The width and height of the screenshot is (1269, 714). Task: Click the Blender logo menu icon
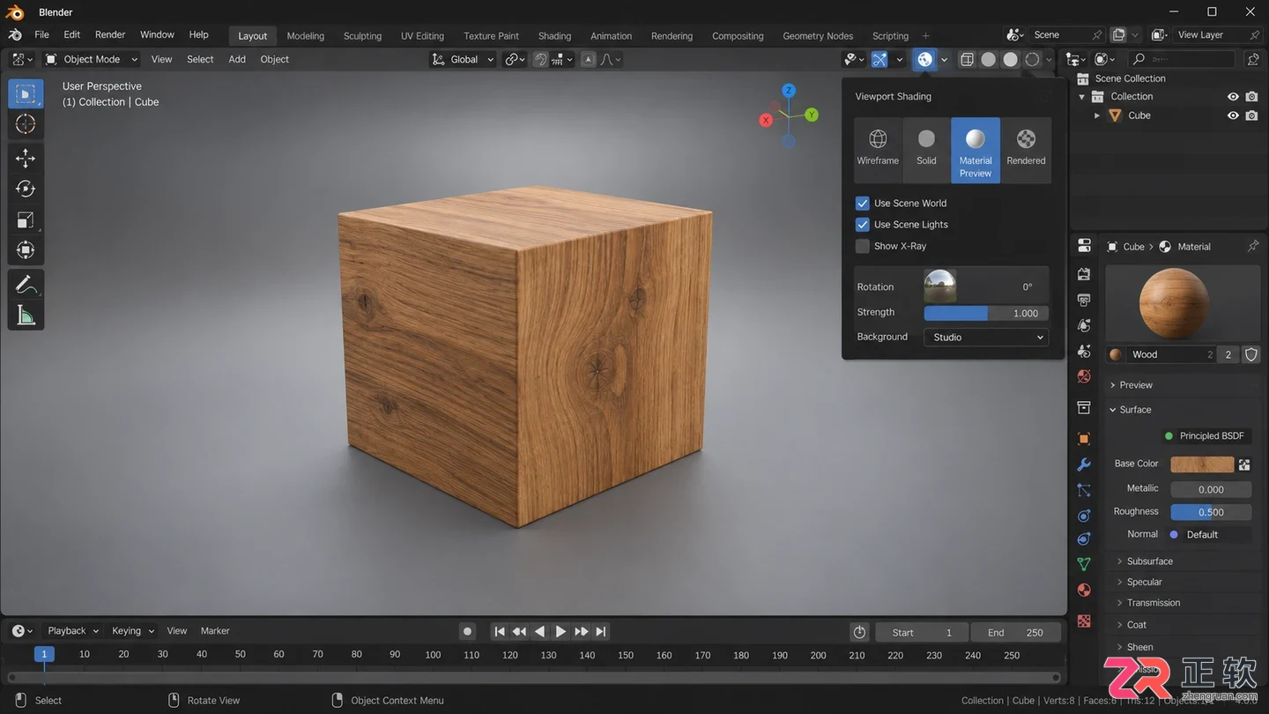(x=15, y=34)
